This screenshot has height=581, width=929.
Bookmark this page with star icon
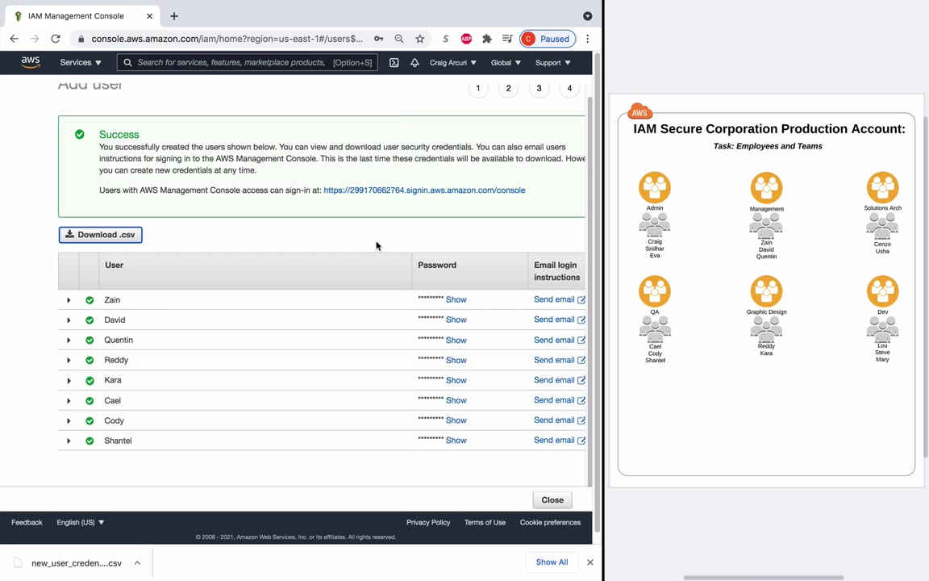point(420,39)
